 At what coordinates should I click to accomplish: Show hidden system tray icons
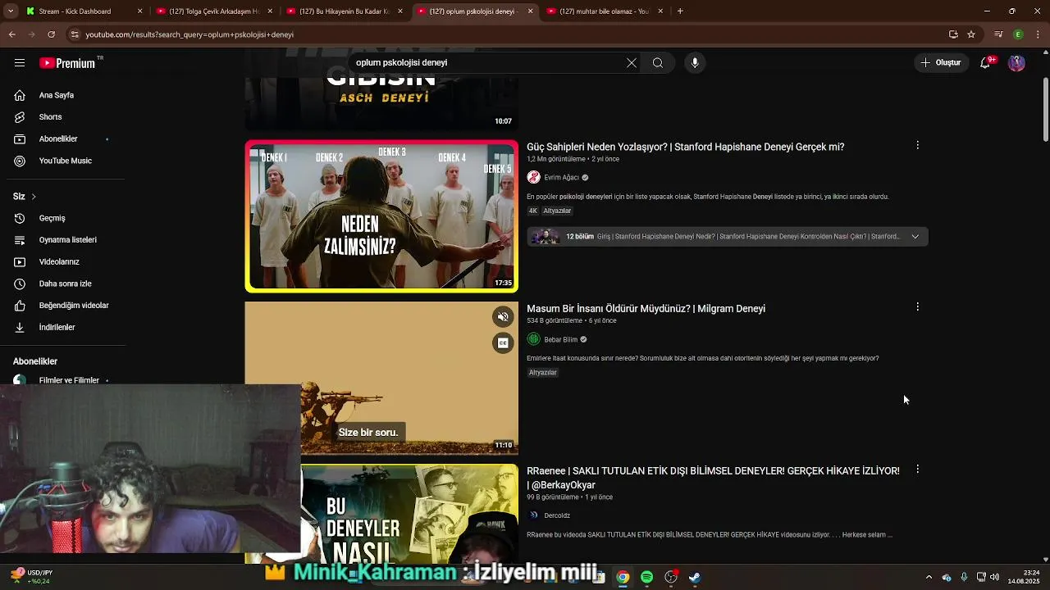[929, 577]
